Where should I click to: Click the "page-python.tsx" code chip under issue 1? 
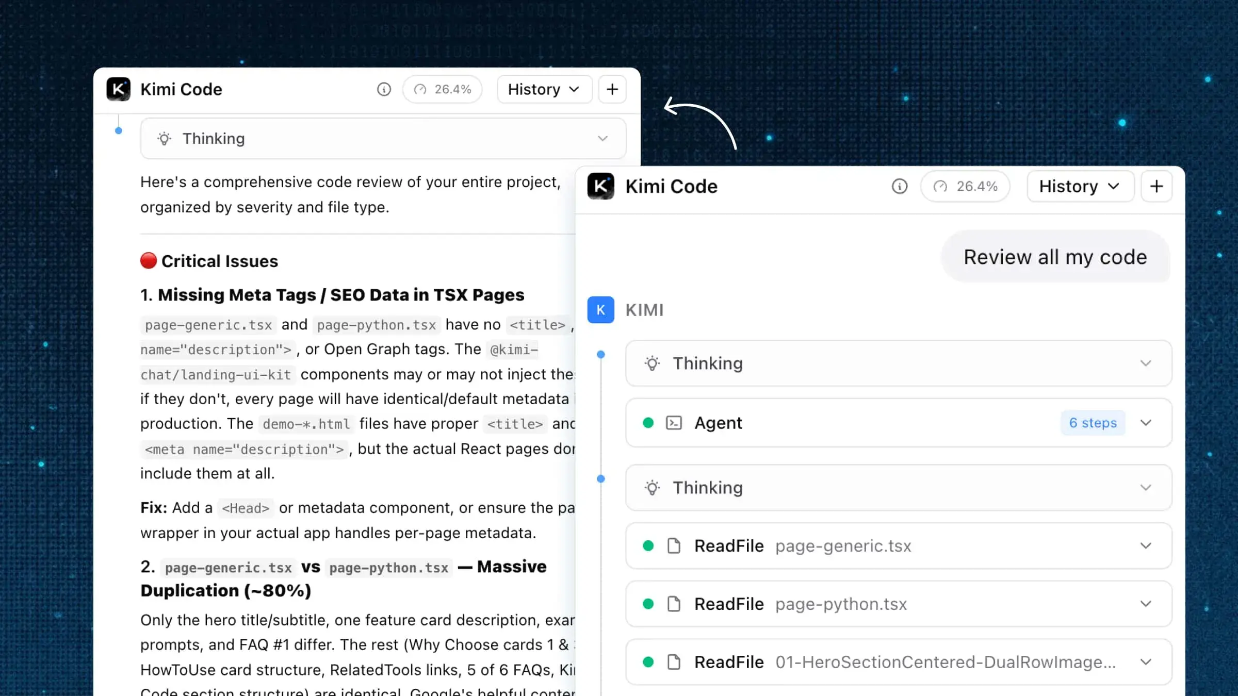[x=377, y=325]
